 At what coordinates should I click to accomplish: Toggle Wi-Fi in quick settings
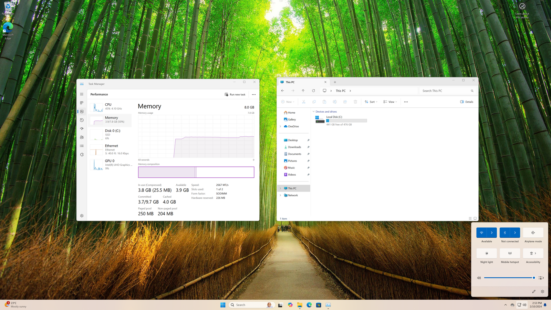(481, 233)
